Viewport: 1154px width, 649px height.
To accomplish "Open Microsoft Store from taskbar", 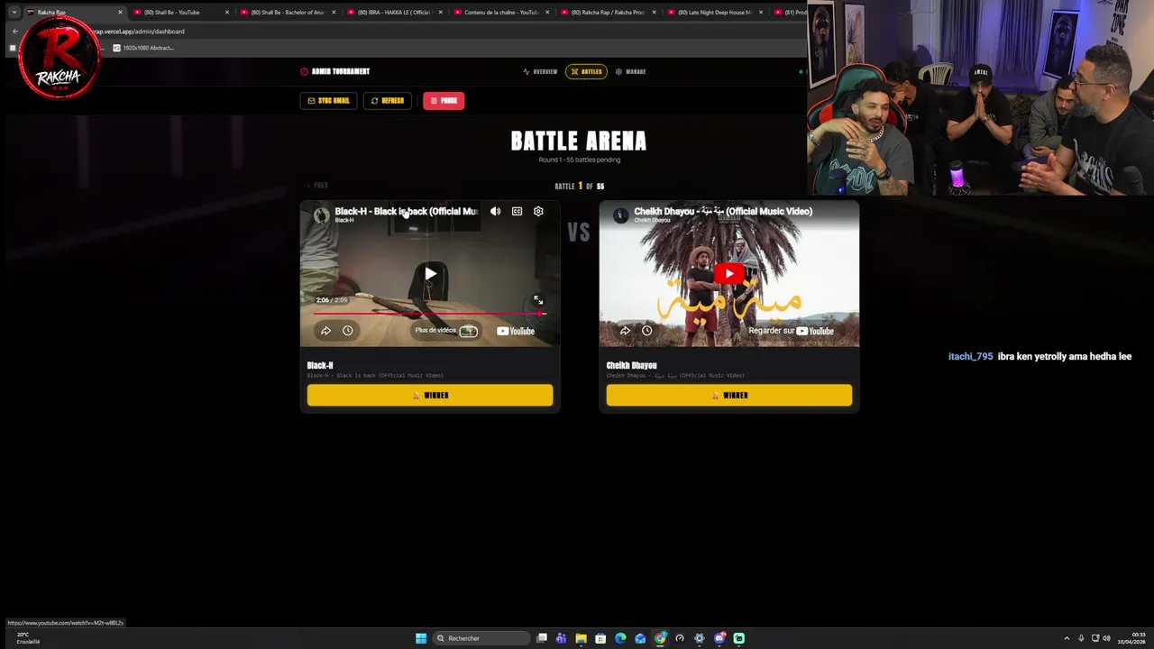I will coord(600,638).
